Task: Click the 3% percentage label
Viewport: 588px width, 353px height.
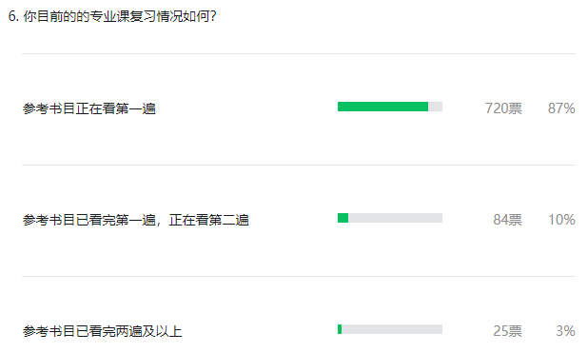Action: pyautogui.click(x=565, y=331)
